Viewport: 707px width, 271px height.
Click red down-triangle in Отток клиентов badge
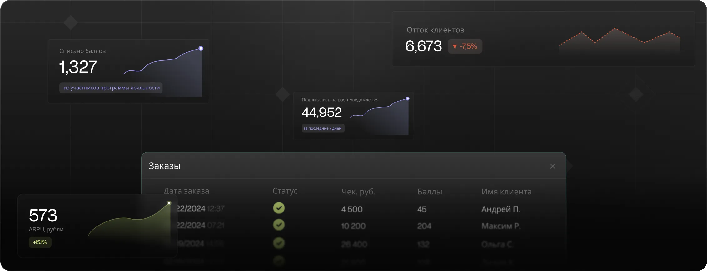tap(455, 46)
